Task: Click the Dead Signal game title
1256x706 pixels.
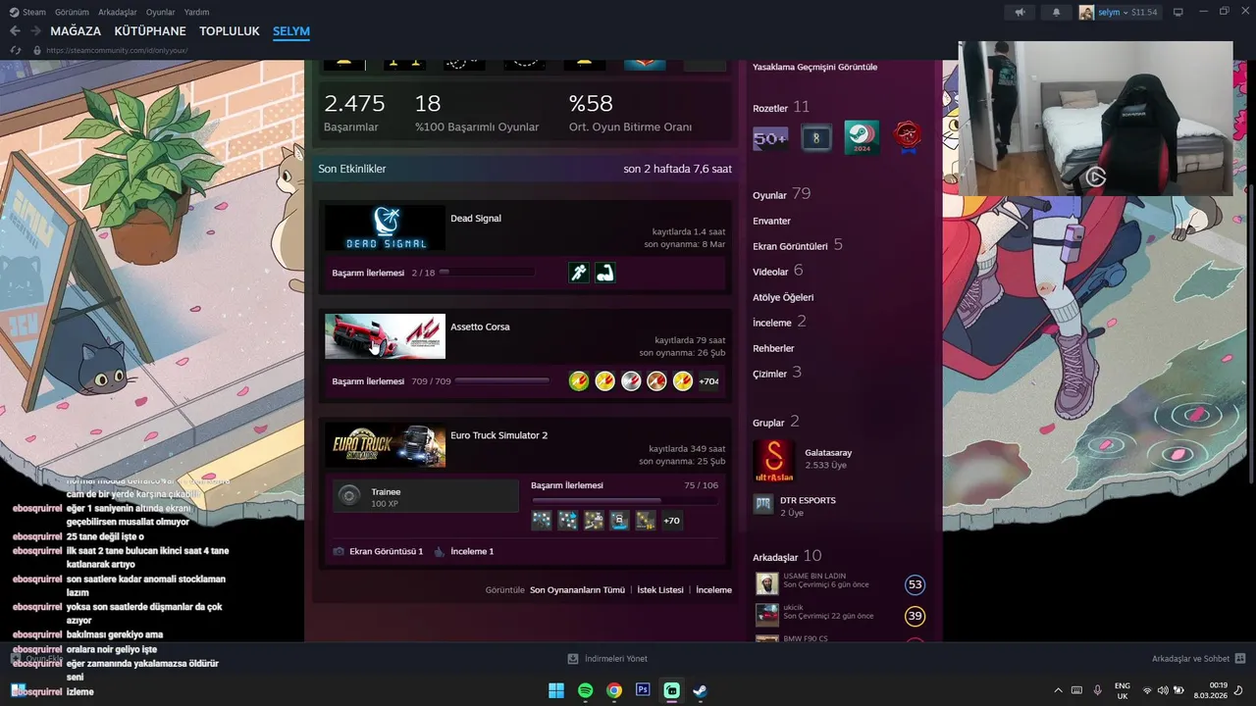Action: [x=476, y=218]
